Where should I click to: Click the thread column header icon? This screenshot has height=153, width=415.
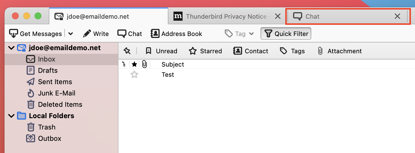coord(124,64)
